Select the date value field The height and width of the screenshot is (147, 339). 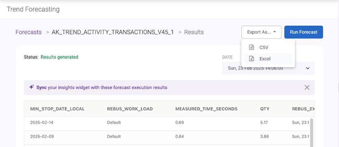click(268, 68)
